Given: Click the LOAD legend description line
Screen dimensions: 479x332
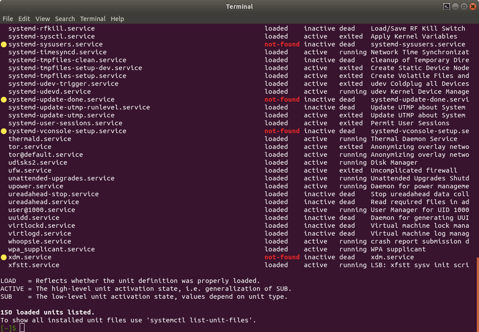Looking at the screenshot, I should pyautogui.click(x=131, y=281).
